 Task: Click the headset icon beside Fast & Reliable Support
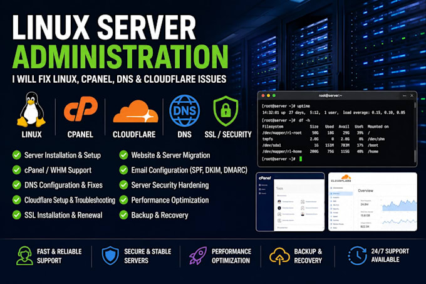pos(24,255)
